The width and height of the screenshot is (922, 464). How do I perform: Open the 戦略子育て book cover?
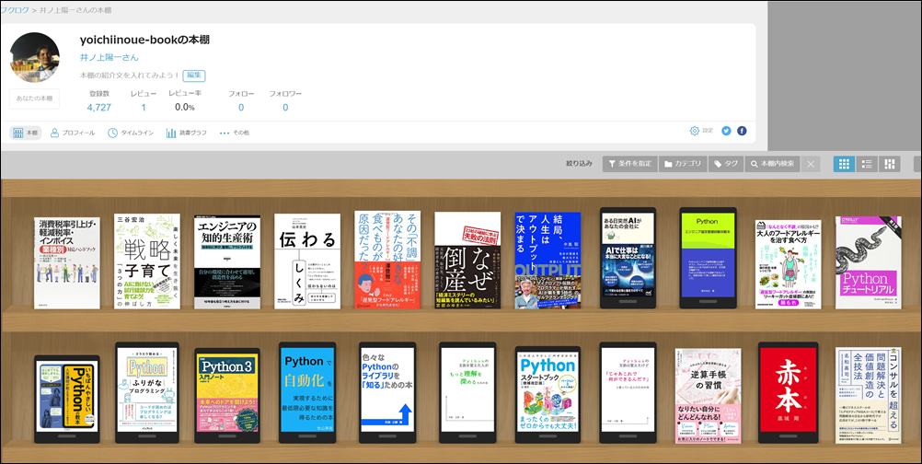[147, 261]
